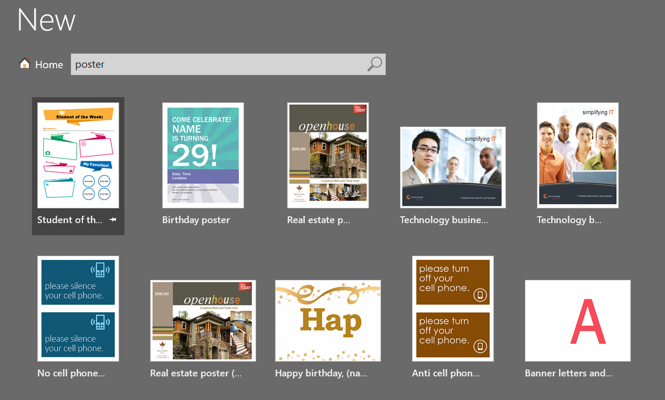Choose the second Technology business poster variant
The height and width of the screenshot is (400, 665).
click(x=577, y=154)
